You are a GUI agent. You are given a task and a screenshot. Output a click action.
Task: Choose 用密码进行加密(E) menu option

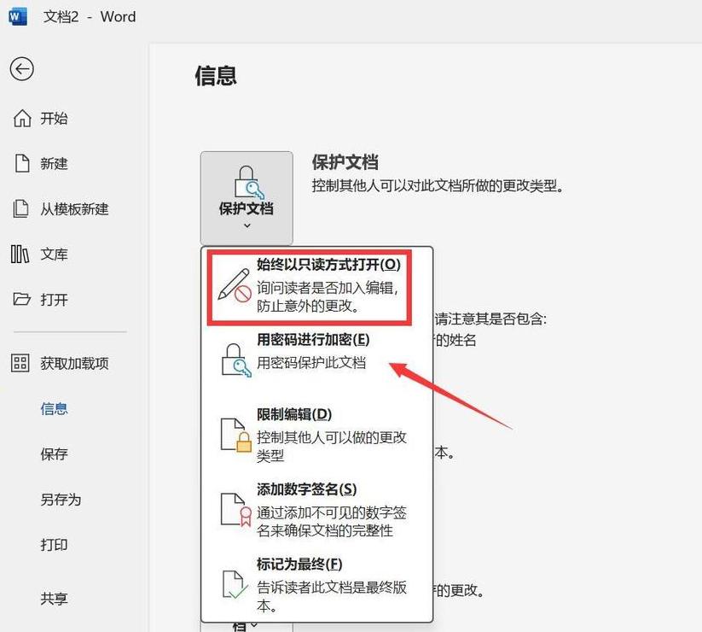pos(317,360)
